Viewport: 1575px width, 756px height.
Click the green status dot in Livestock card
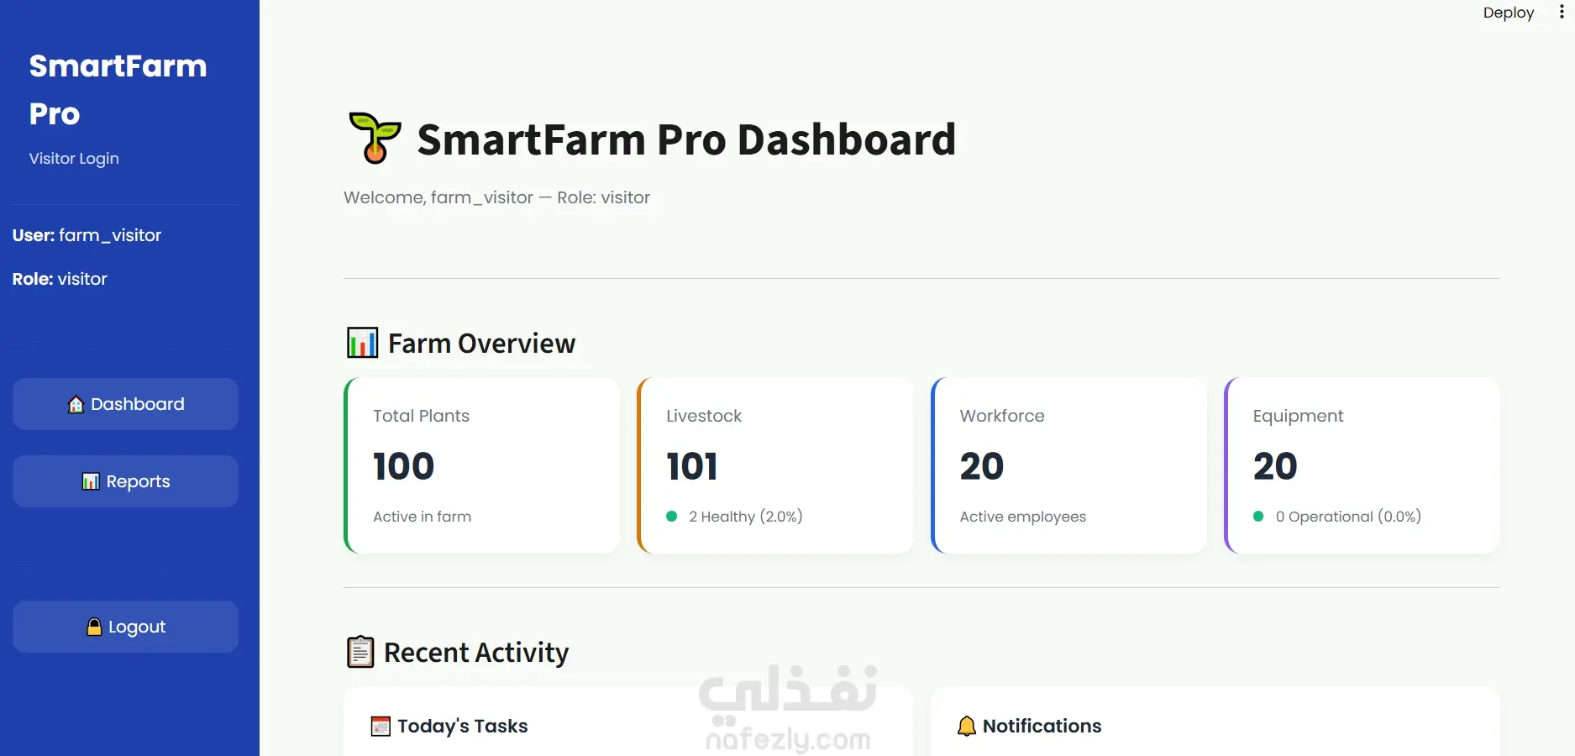pyautogui.click(x=672, y=517)
